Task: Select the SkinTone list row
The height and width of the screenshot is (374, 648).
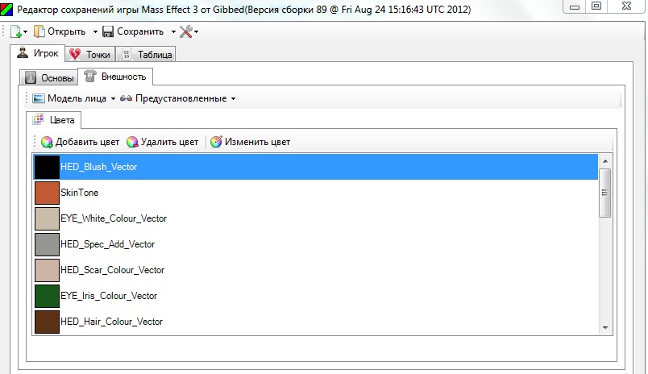Action: pos(315,193)
